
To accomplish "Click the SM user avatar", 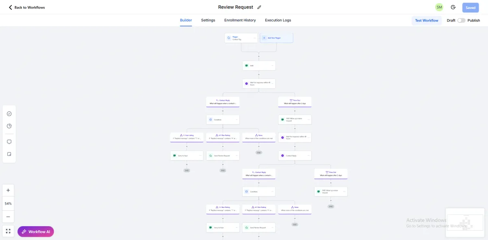I will (439, 7).
